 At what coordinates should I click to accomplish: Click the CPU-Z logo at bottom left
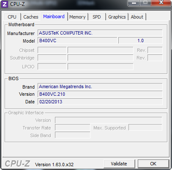17,164
